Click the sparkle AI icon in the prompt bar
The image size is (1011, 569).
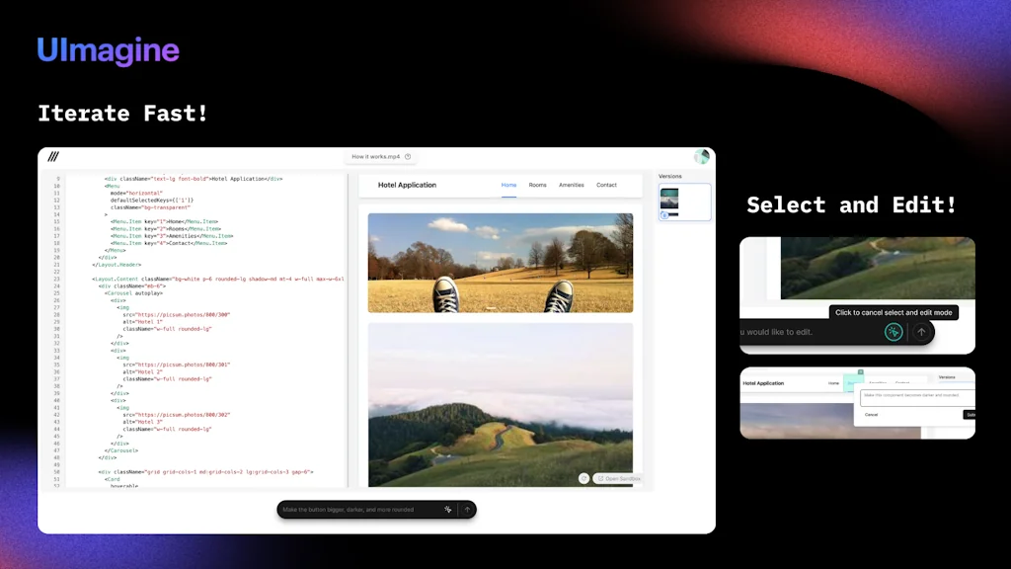[447, 509]
